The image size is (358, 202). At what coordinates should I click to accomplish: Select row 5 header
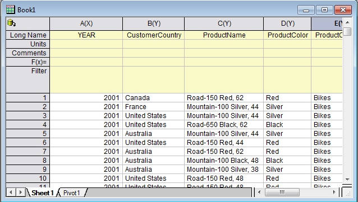[27, 133]
